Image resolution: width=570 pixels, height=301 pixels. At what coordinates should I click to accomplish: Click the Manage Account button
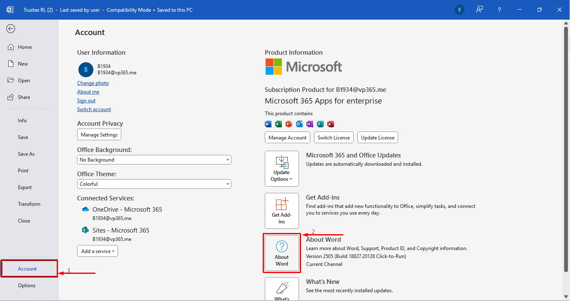(x=288, y=138)
